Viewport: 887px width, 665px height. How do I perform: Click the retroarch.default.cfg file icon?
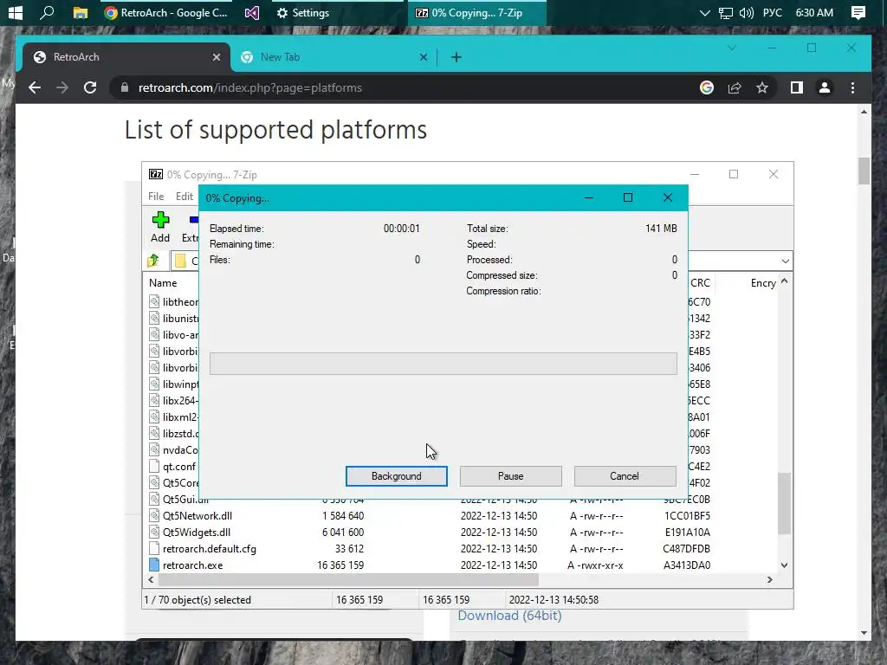(154, 548)
